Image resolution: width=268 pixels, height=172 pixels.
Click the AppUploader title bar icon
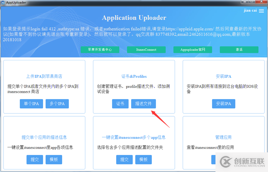pyautogui.click(x=3, y=2)
